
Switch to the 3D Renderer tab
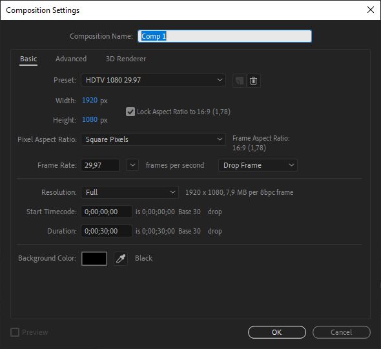pos(126,59)
